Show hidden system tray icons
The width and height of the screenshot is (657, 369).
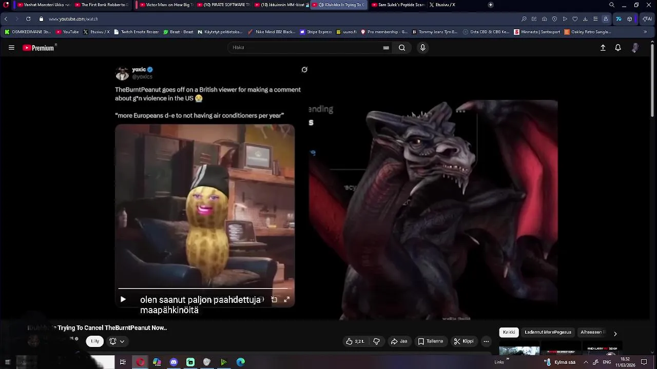coord(586,362)
